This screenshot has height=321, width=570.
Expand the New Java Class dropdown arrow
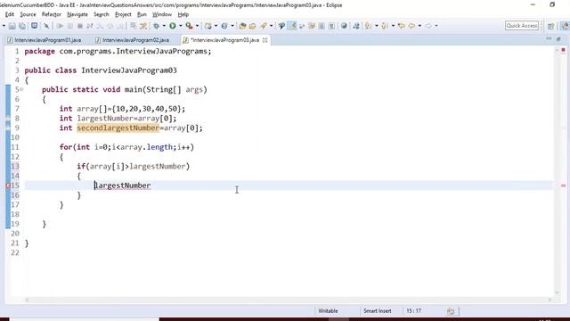(232, 26)
